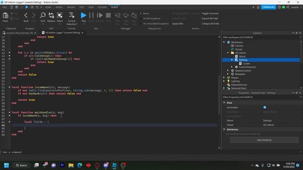Click Expand All Folds action

210,18
